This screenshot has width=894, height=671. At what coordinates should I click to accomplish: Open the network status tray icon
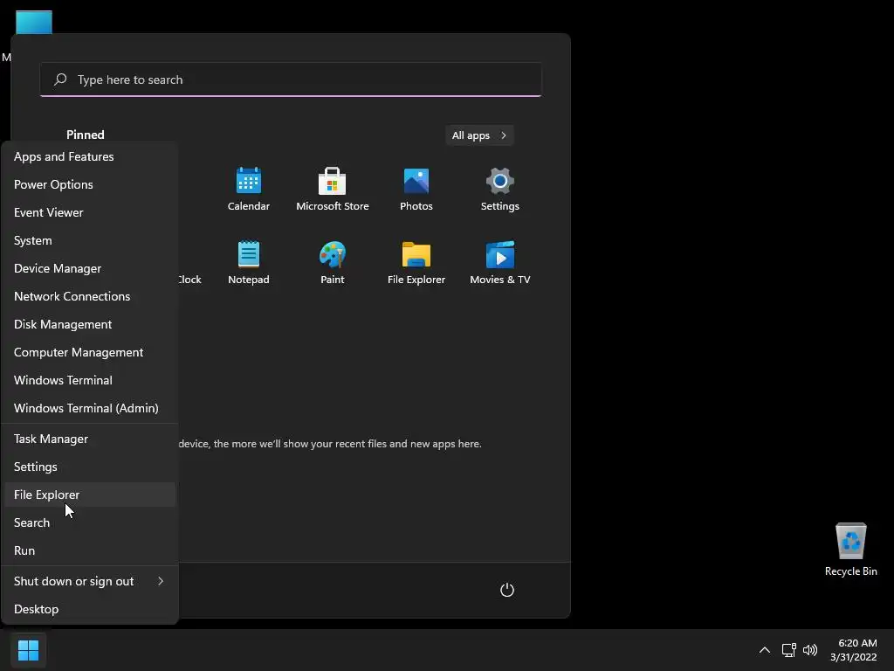pyautogui.click(x=788, y=650)
